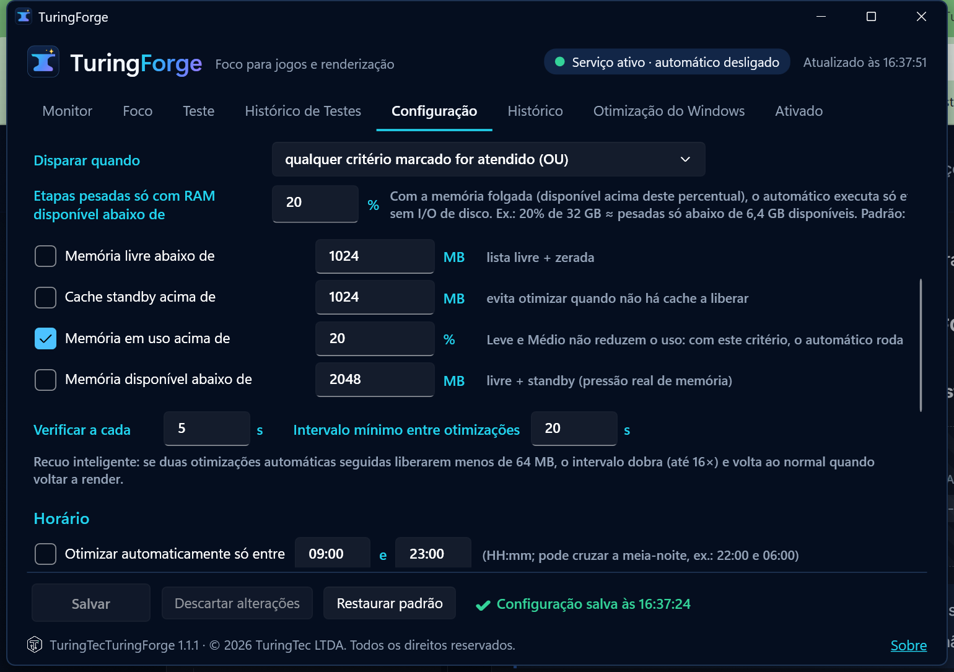Minimize the TuringForge window
The width and height of the screenshot is (954, 672).
821,17
